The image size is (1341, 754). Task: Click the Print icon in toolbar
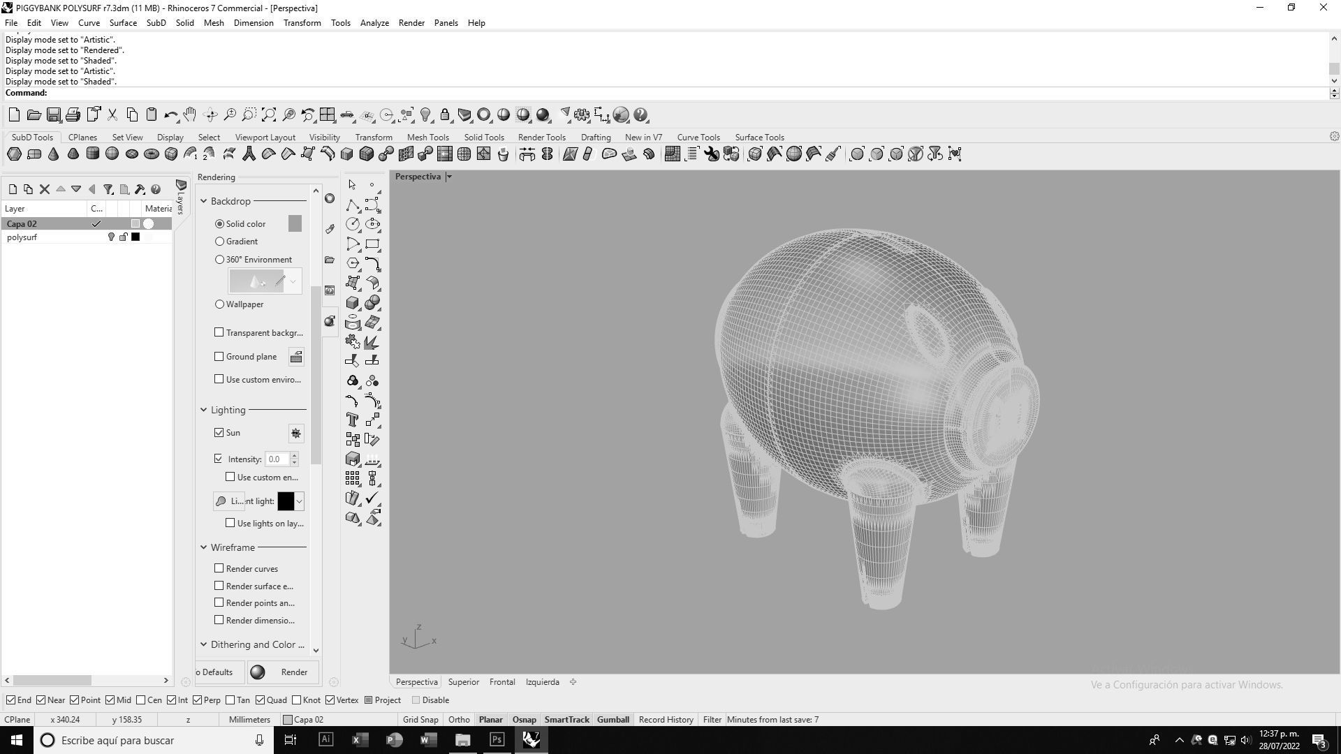(73, 115)
